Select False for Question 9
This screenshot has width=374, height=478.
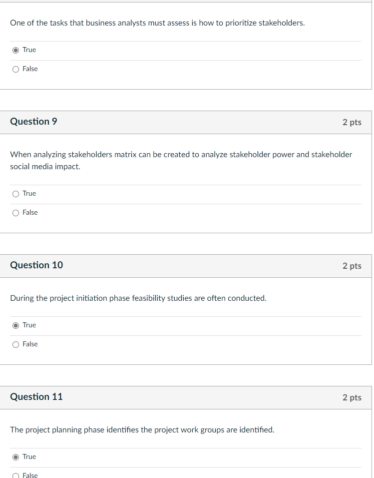click(x=15, y=212)
